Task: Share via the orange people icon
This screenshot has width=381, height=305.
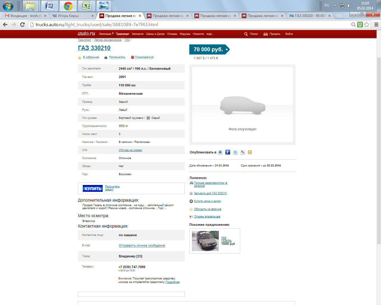Action: coord(250,152)
